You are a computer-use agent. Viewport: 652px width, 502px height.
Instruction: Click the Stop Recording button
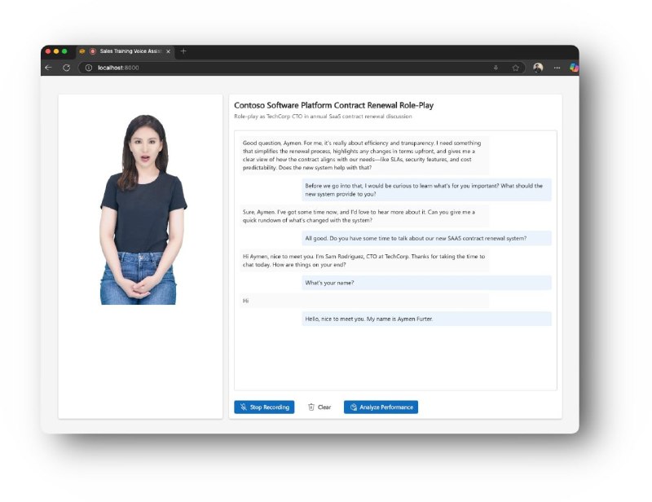(264, 407)
